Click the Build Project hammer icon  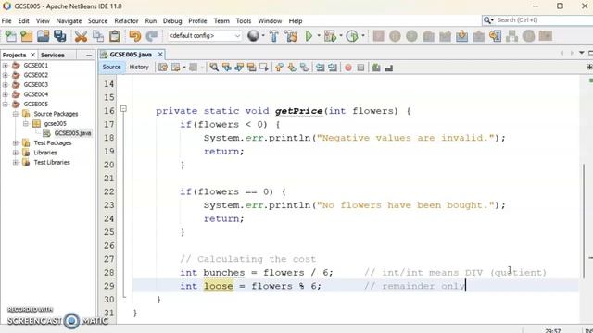(274, 36)
